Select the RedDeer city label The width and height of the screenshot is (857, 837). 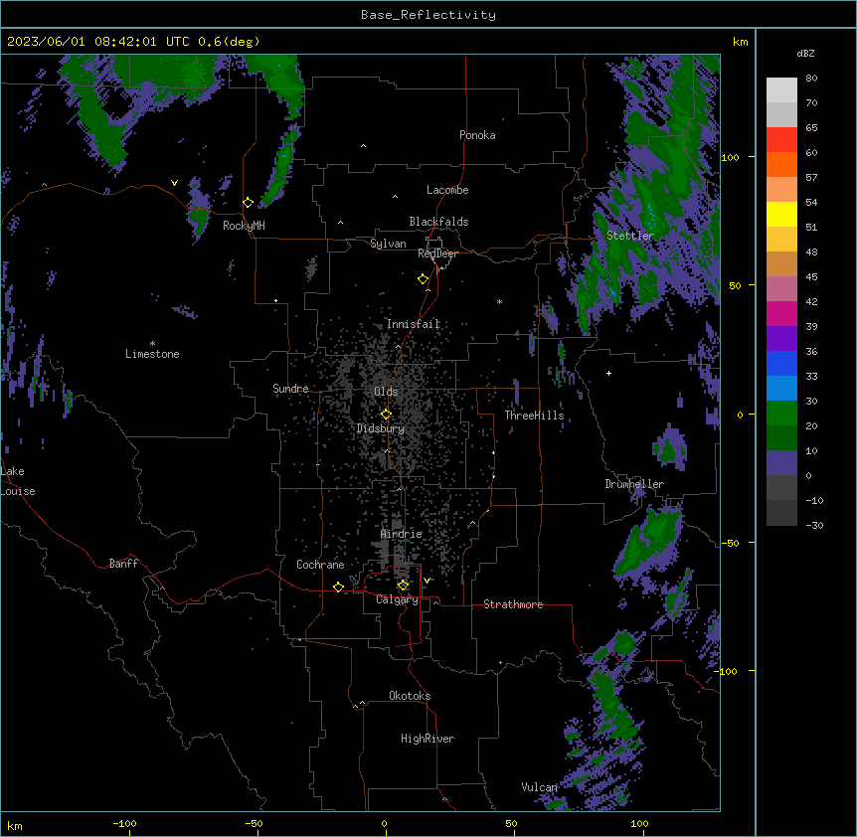click(437, 253)
